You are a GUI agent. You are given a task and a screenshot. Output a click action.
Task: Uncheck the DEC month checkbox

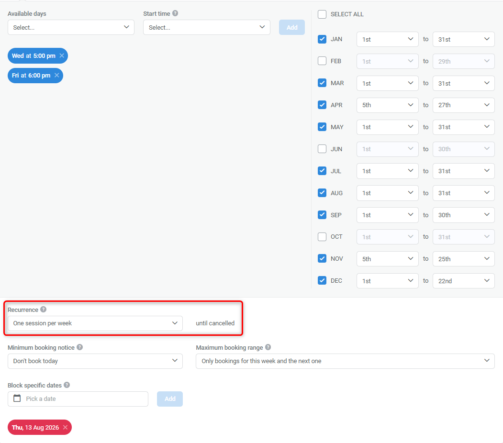coord(322,280)
